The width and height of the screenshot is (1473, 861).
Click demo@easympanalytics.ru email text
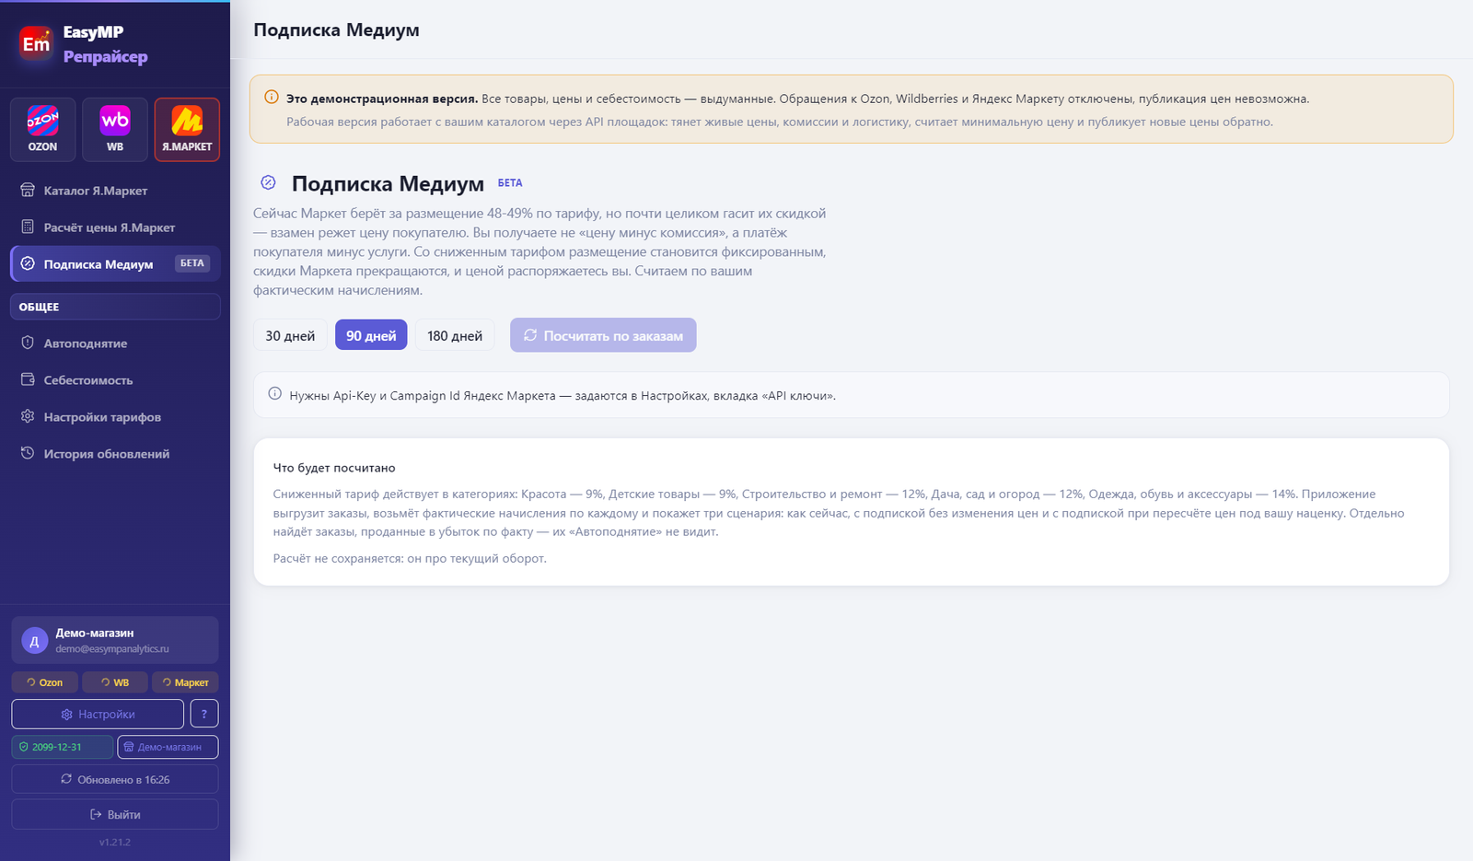click(x=112, y=649)
